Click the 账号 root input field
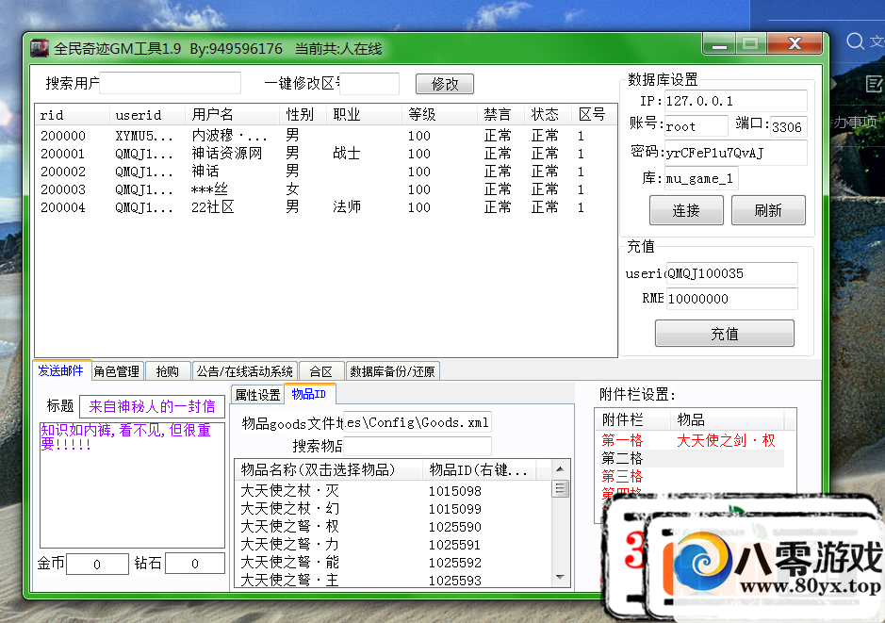This screenshot has width=885, height=623. tap(696, 126)
